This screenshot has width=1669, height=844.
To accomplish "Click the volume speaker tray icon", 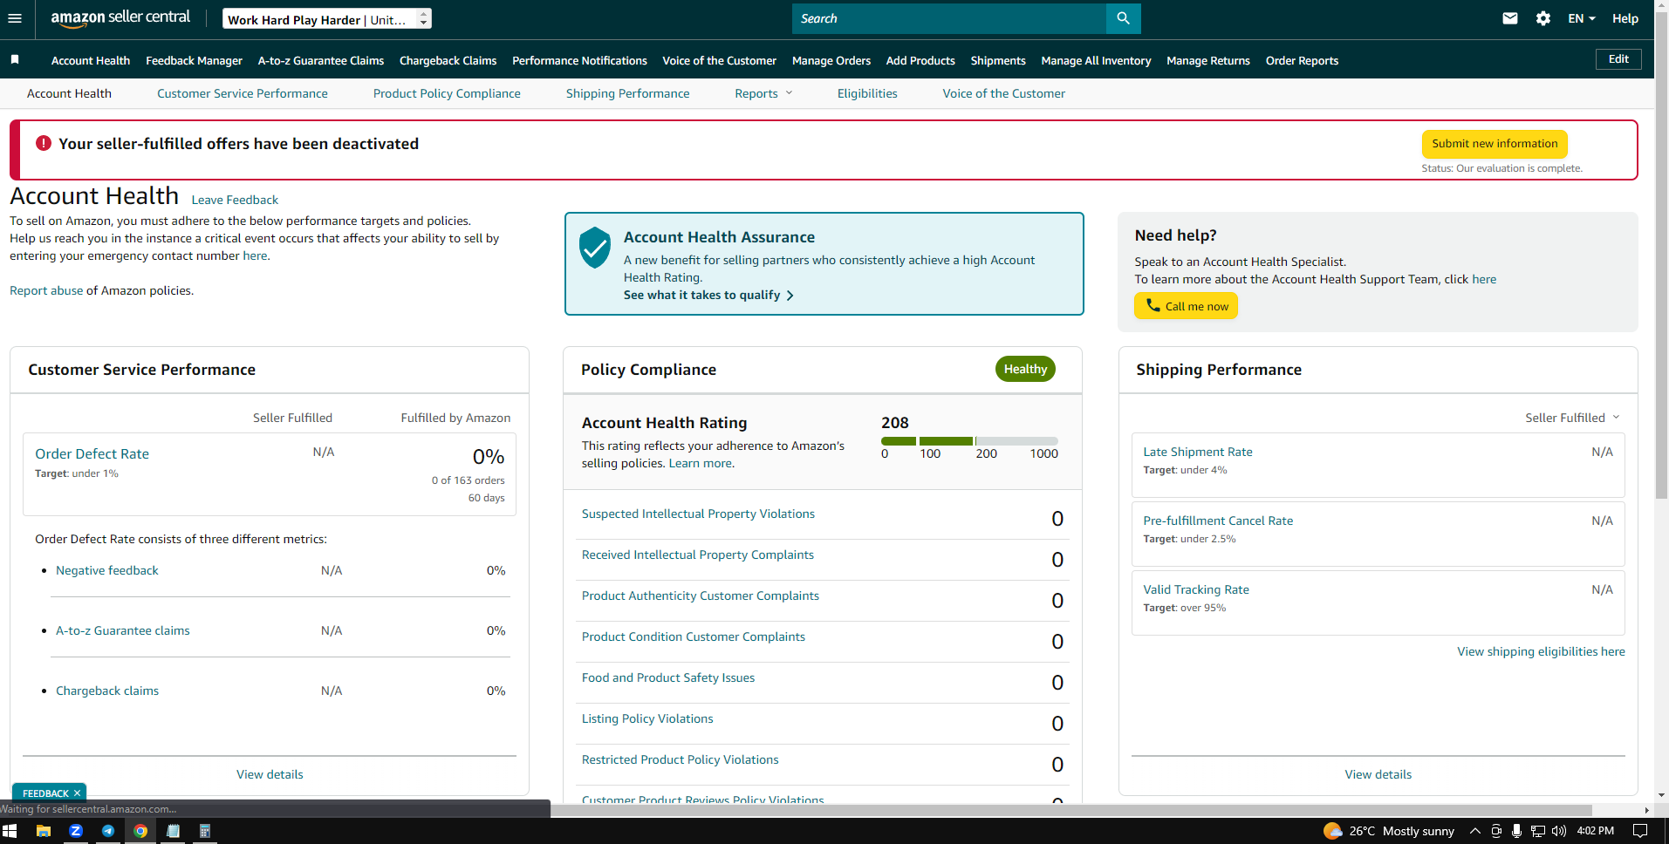I will (1559, 831).
